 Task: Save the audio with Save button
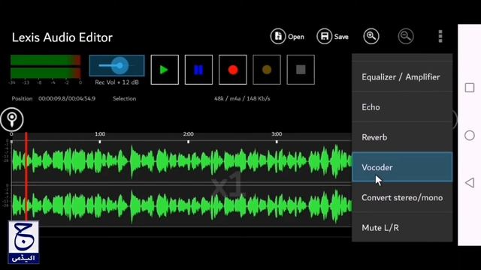pos(333,37)
